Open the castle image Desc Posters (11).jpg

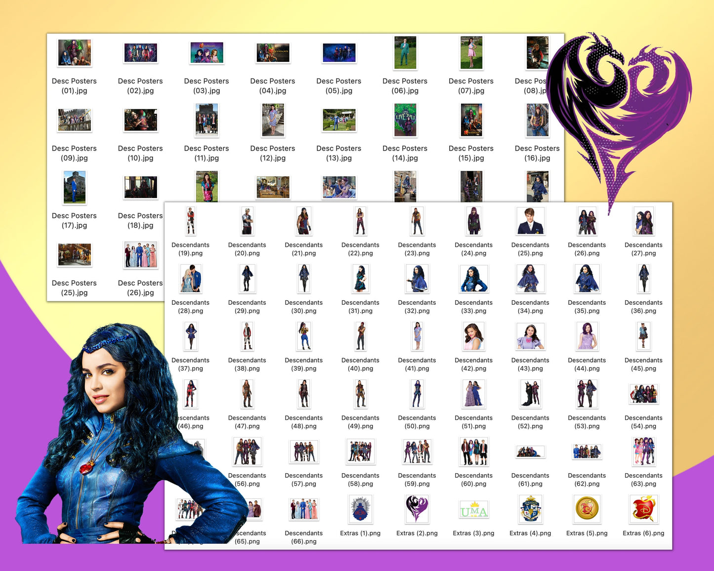(x=207, y=120)
